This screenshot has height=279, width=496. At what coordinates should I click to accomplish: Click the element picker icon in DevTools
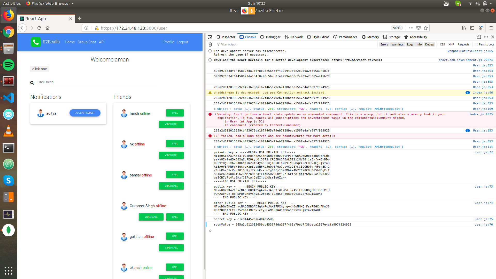(x=210, y=37)
